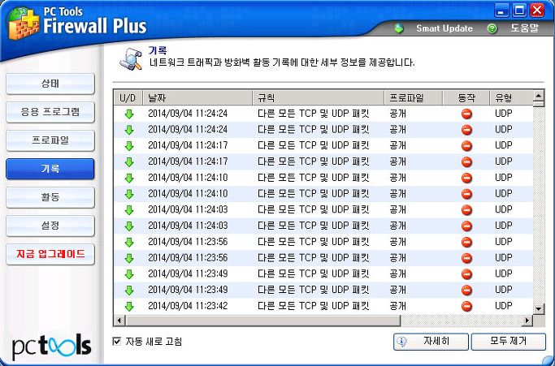The height and width of the screenshot is (366, 555).
Task: Sort log by the 날짜 column header
Action: coord(197,97)
